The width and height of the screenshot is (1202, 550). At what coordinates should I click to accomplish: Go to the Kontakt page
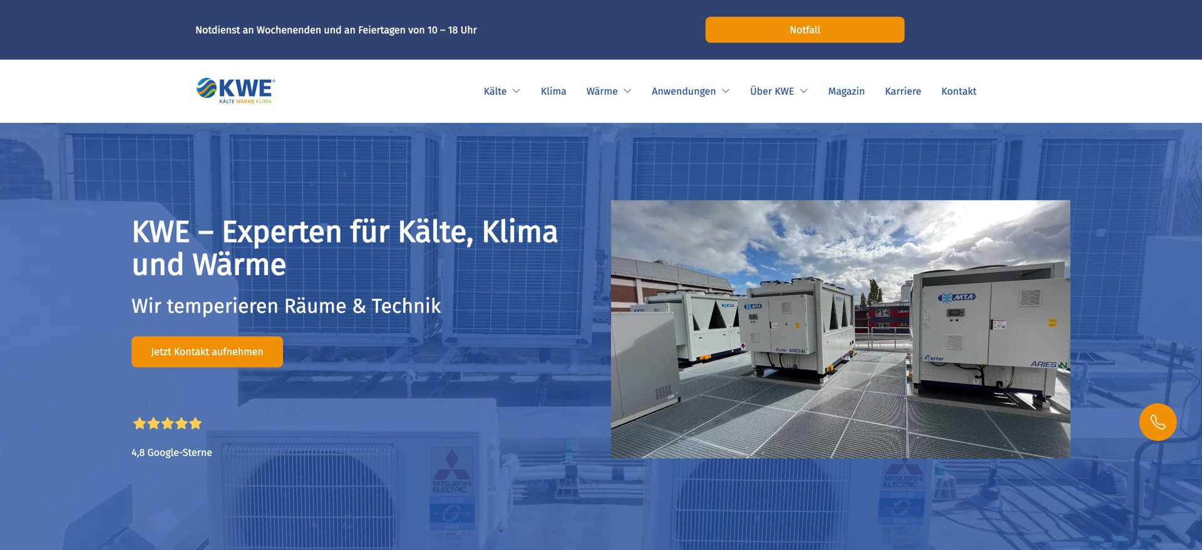point(958,91)
